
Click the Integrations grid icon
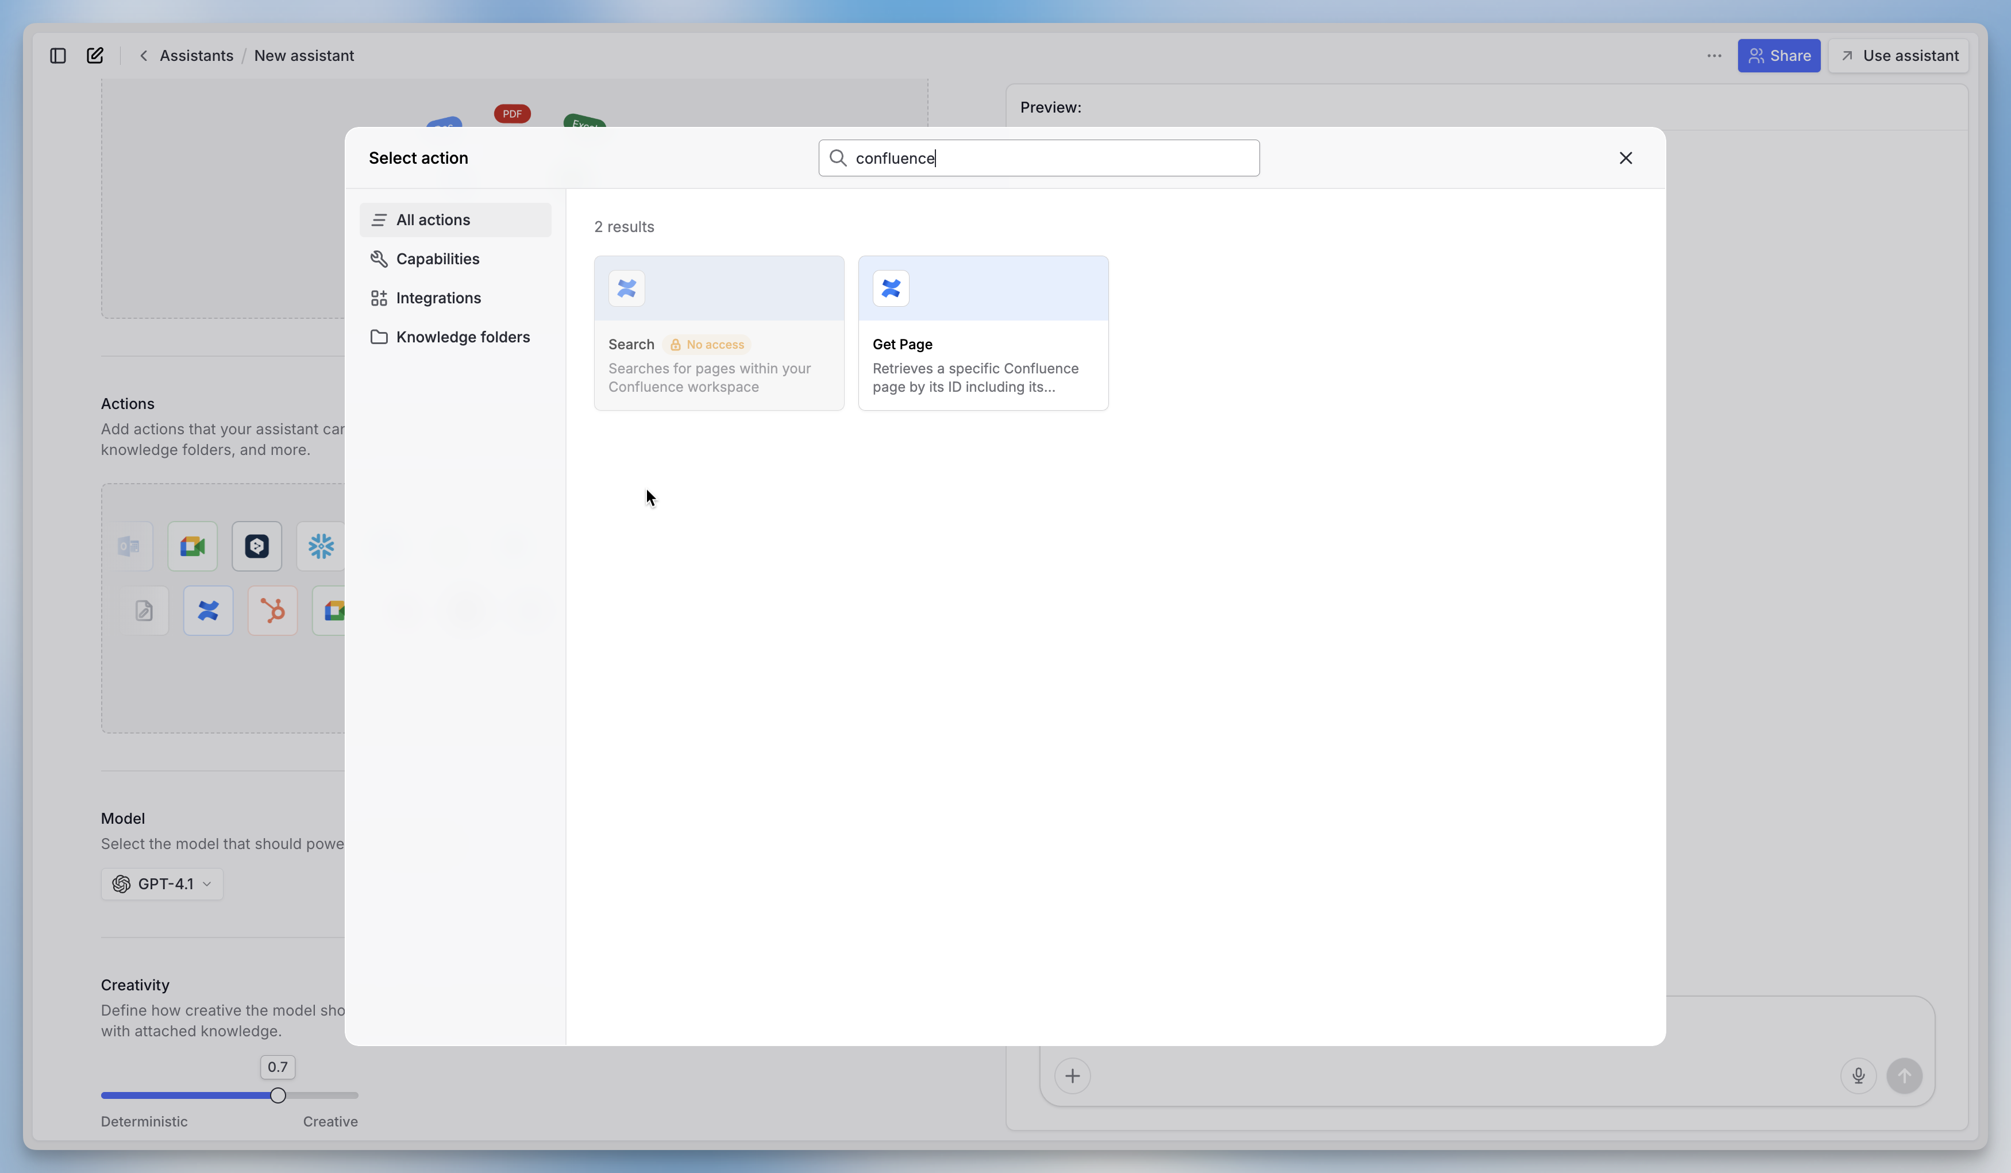pyautogui.click(x=379, y=299)
